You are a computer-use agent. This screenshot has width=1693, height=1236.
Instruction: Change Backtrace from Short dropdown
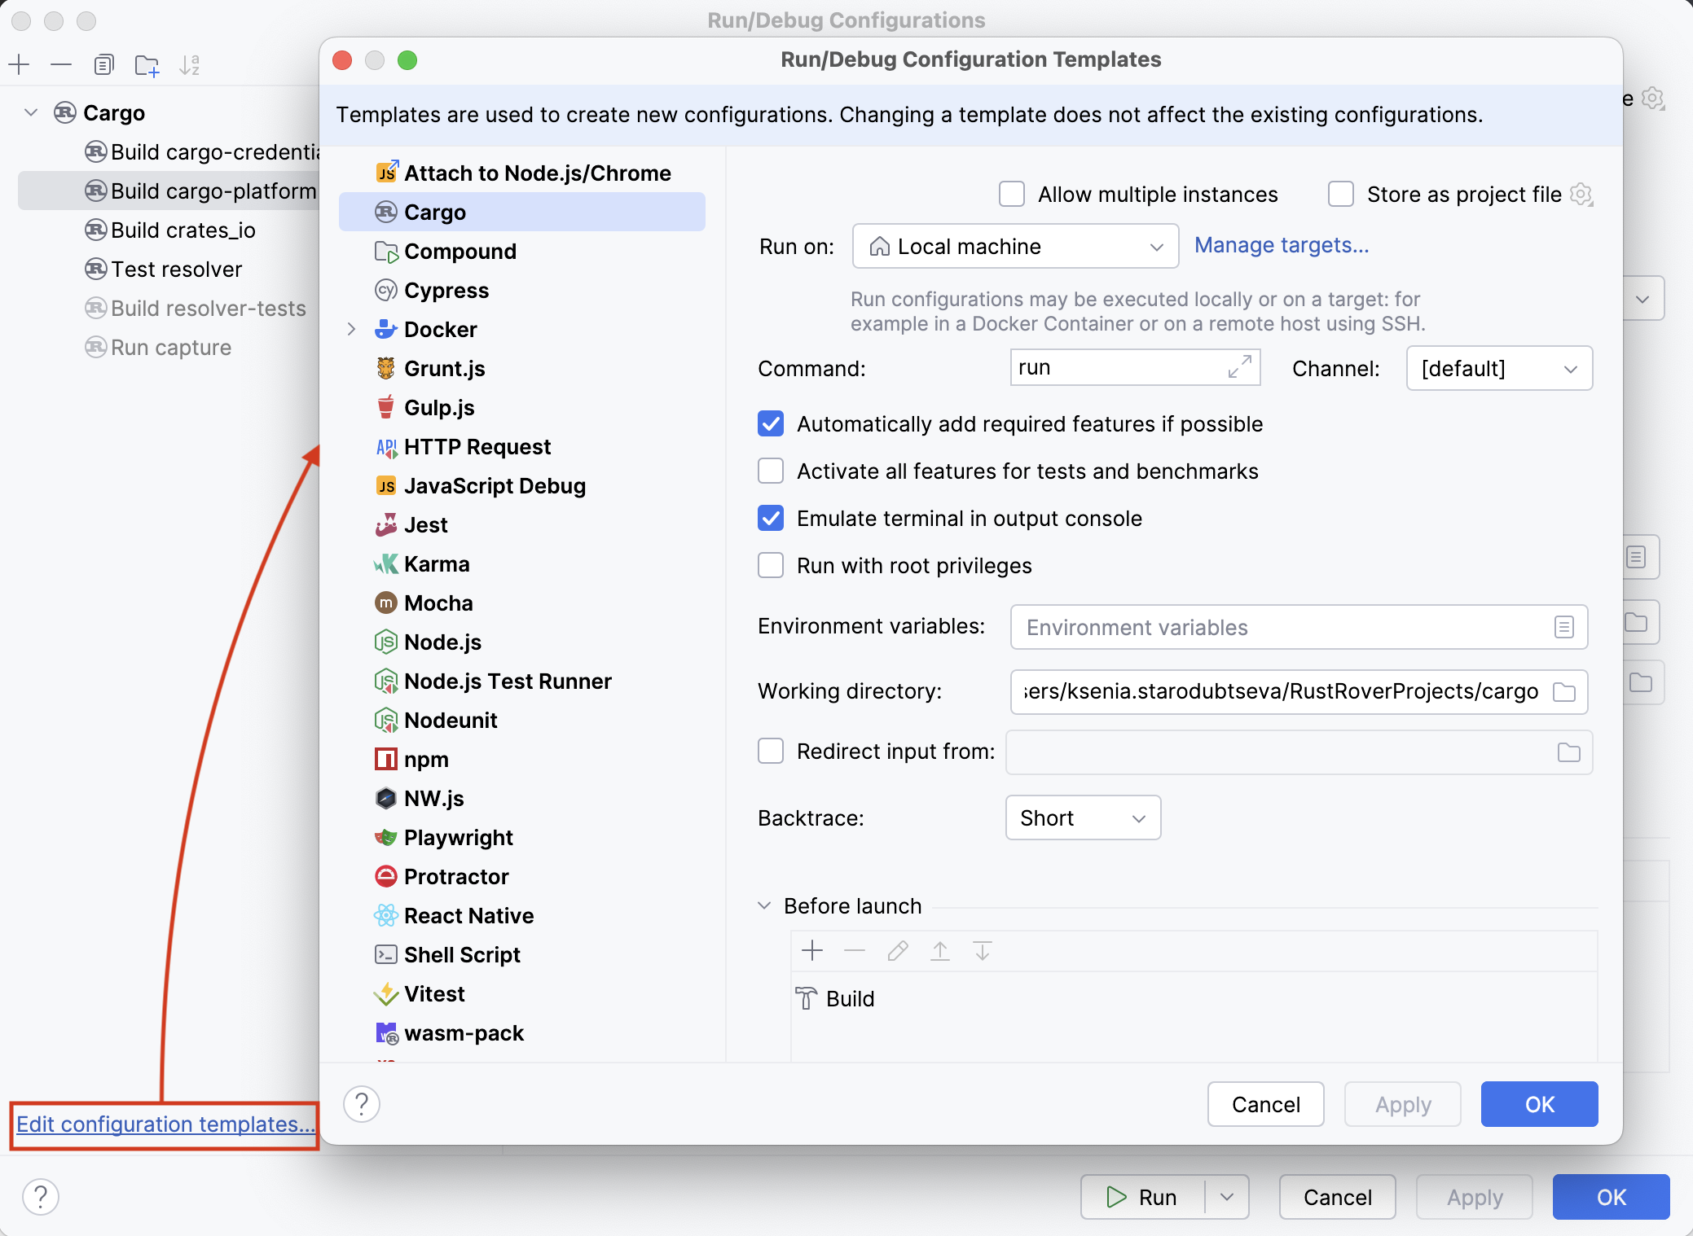pos(1082,817)
